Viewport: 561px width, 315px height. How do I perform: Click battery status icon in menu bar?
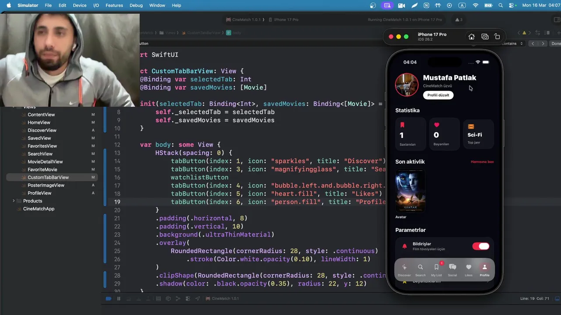click(488, 5)
